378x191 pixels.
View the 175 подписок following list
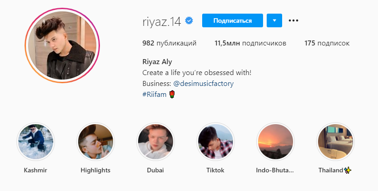(327, 43)
